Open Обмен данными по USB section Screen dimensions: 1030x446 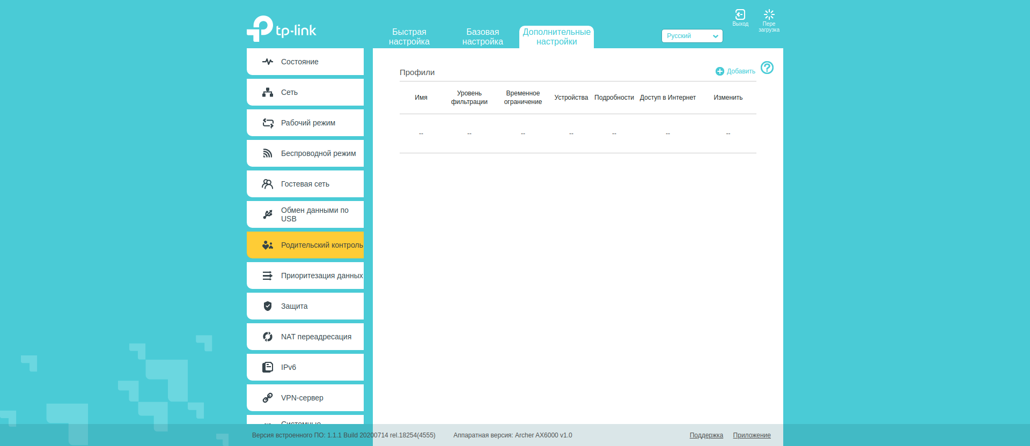[314, 214]
